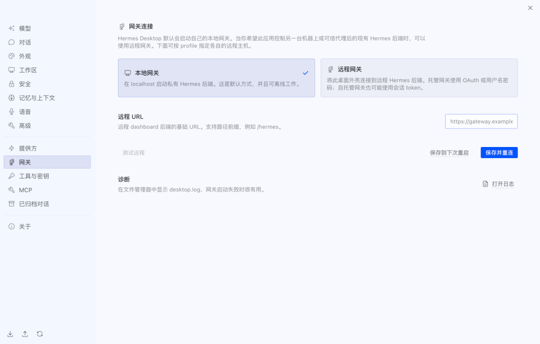Go to 外观 appearance settings
Image resolution: width=540 pixels, height=344 pixels.
tap(47, 56)
